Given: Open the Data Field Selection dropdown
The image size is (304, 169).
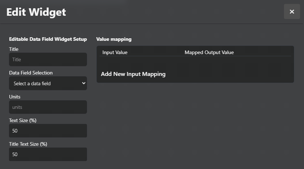Looking at the screenshot, I should tap(48, 83).
